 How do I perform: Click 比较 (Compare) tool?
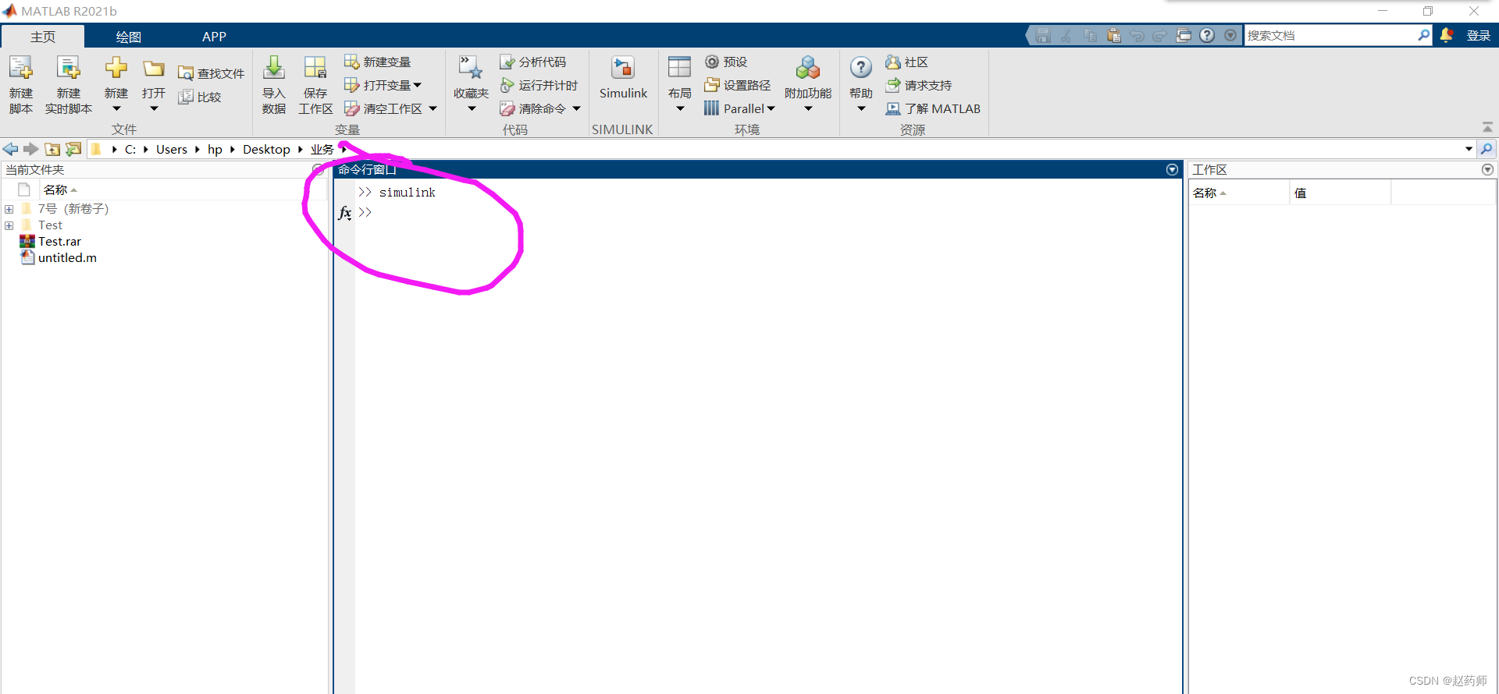(x=200, y=97)
